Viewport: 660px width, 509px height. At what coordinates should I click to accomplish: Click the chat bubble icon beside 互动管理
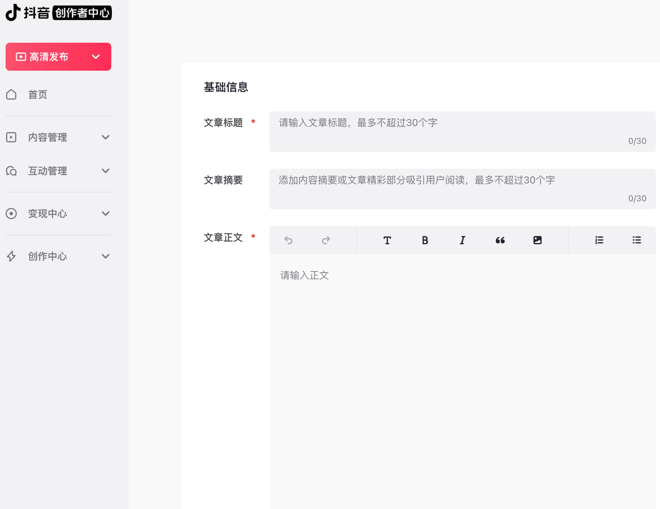[x=11, y=171]
